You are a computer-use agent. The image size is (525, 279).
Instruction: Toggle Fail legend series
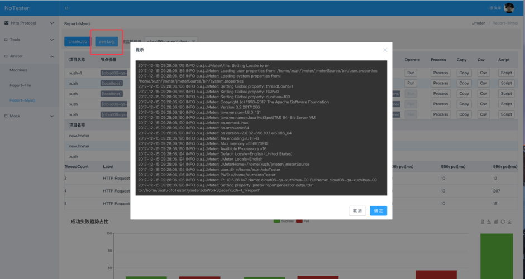click(x=303, y=221)
